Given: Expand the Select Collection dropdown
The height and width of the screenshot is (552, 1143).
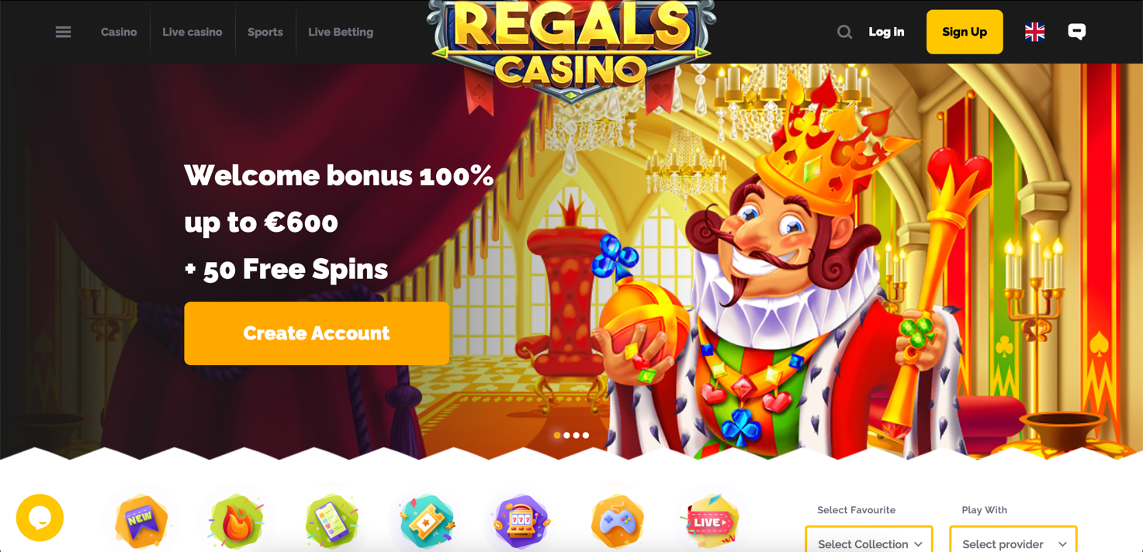Looking at the screenshot, I should [869, 540].
